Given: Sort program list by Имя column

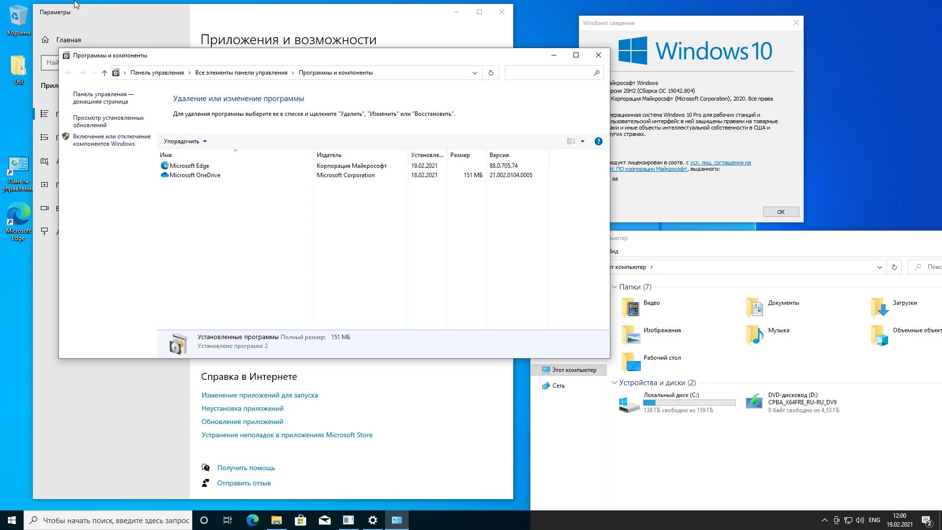Looking at the screenshot, I should click(x=235, y=155).
